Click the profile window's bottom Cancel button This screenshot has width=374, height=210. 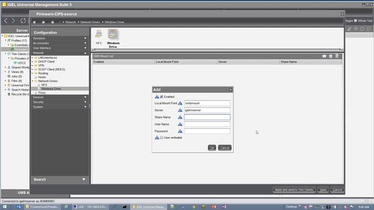click(337, 190)
